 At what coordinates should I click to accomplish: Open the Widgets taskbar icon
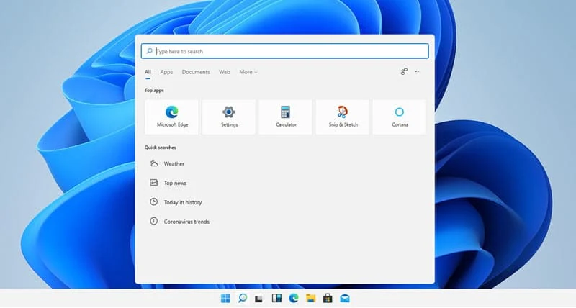pyautogui.click(x=276, y=298)
